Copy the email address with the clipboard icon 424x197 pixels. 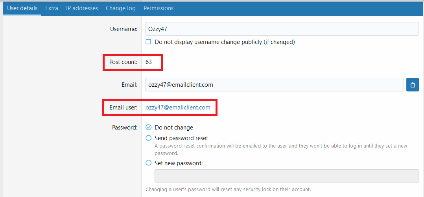(412, 85)
